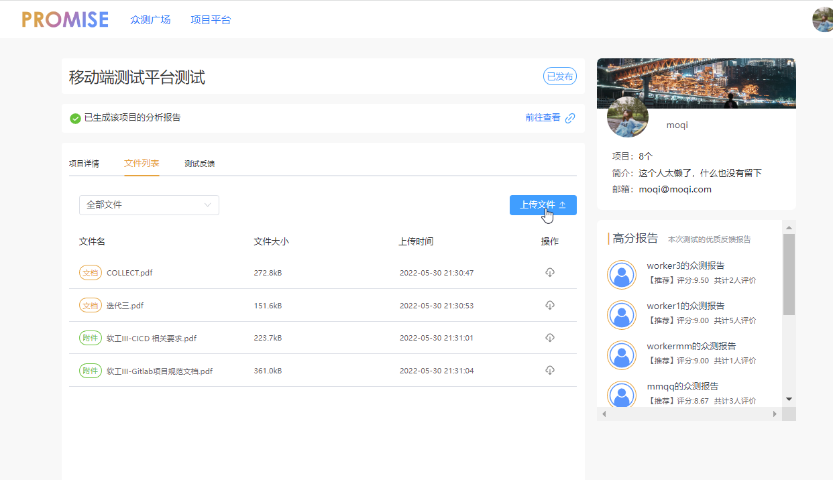The width and height of the screenshot is (833, 480).
Task: Click upload time 2022-05-30 21:30:53
Action: 437,305
